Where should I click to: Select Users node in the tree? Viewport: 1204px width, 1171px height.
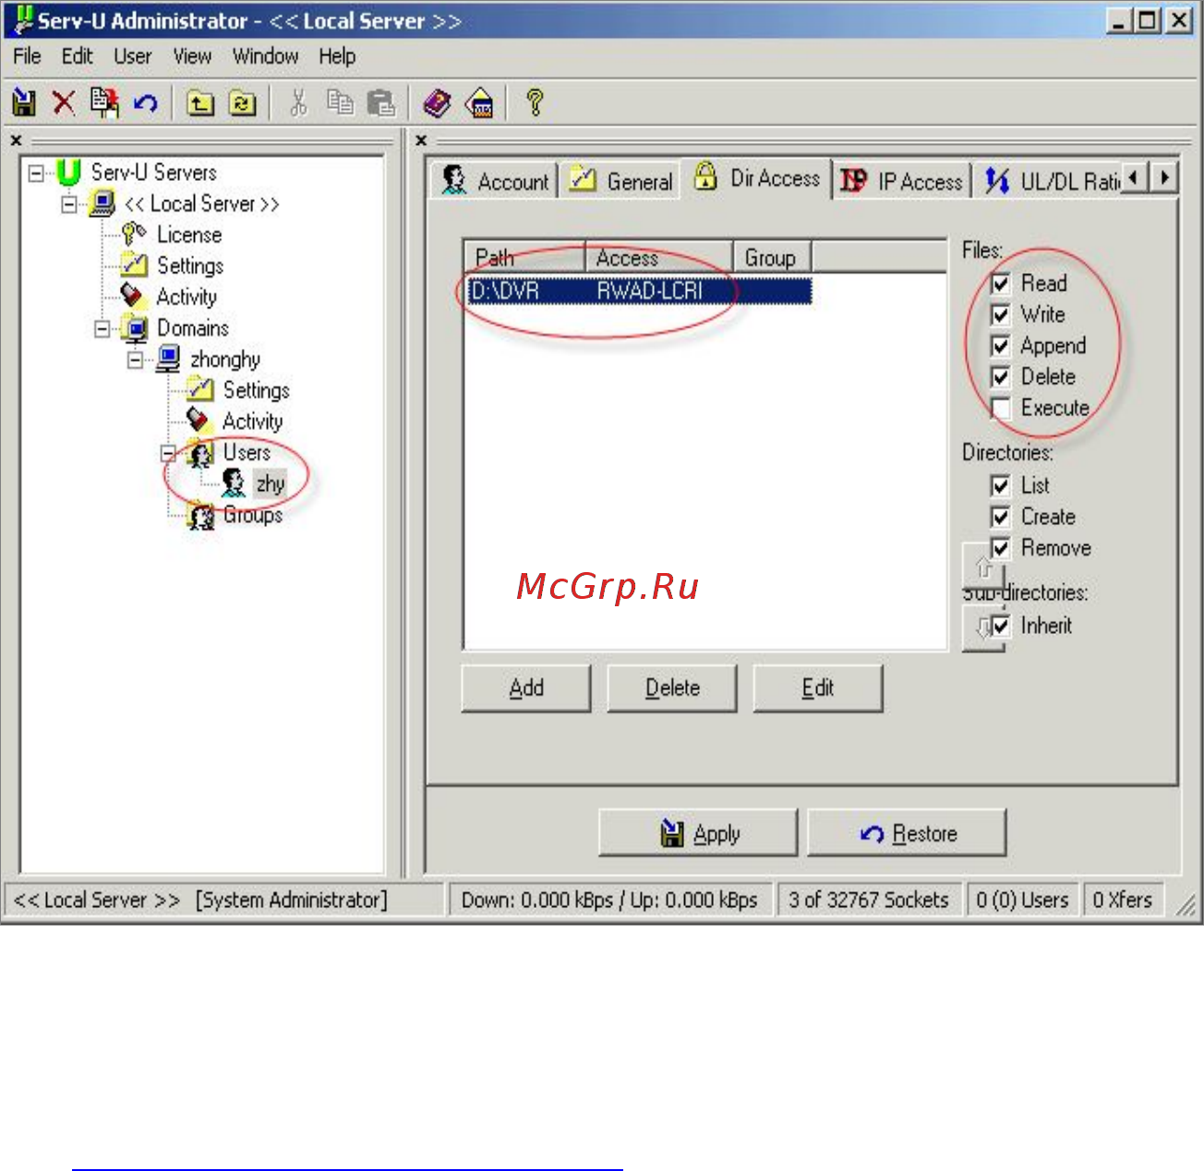point(247,453)
